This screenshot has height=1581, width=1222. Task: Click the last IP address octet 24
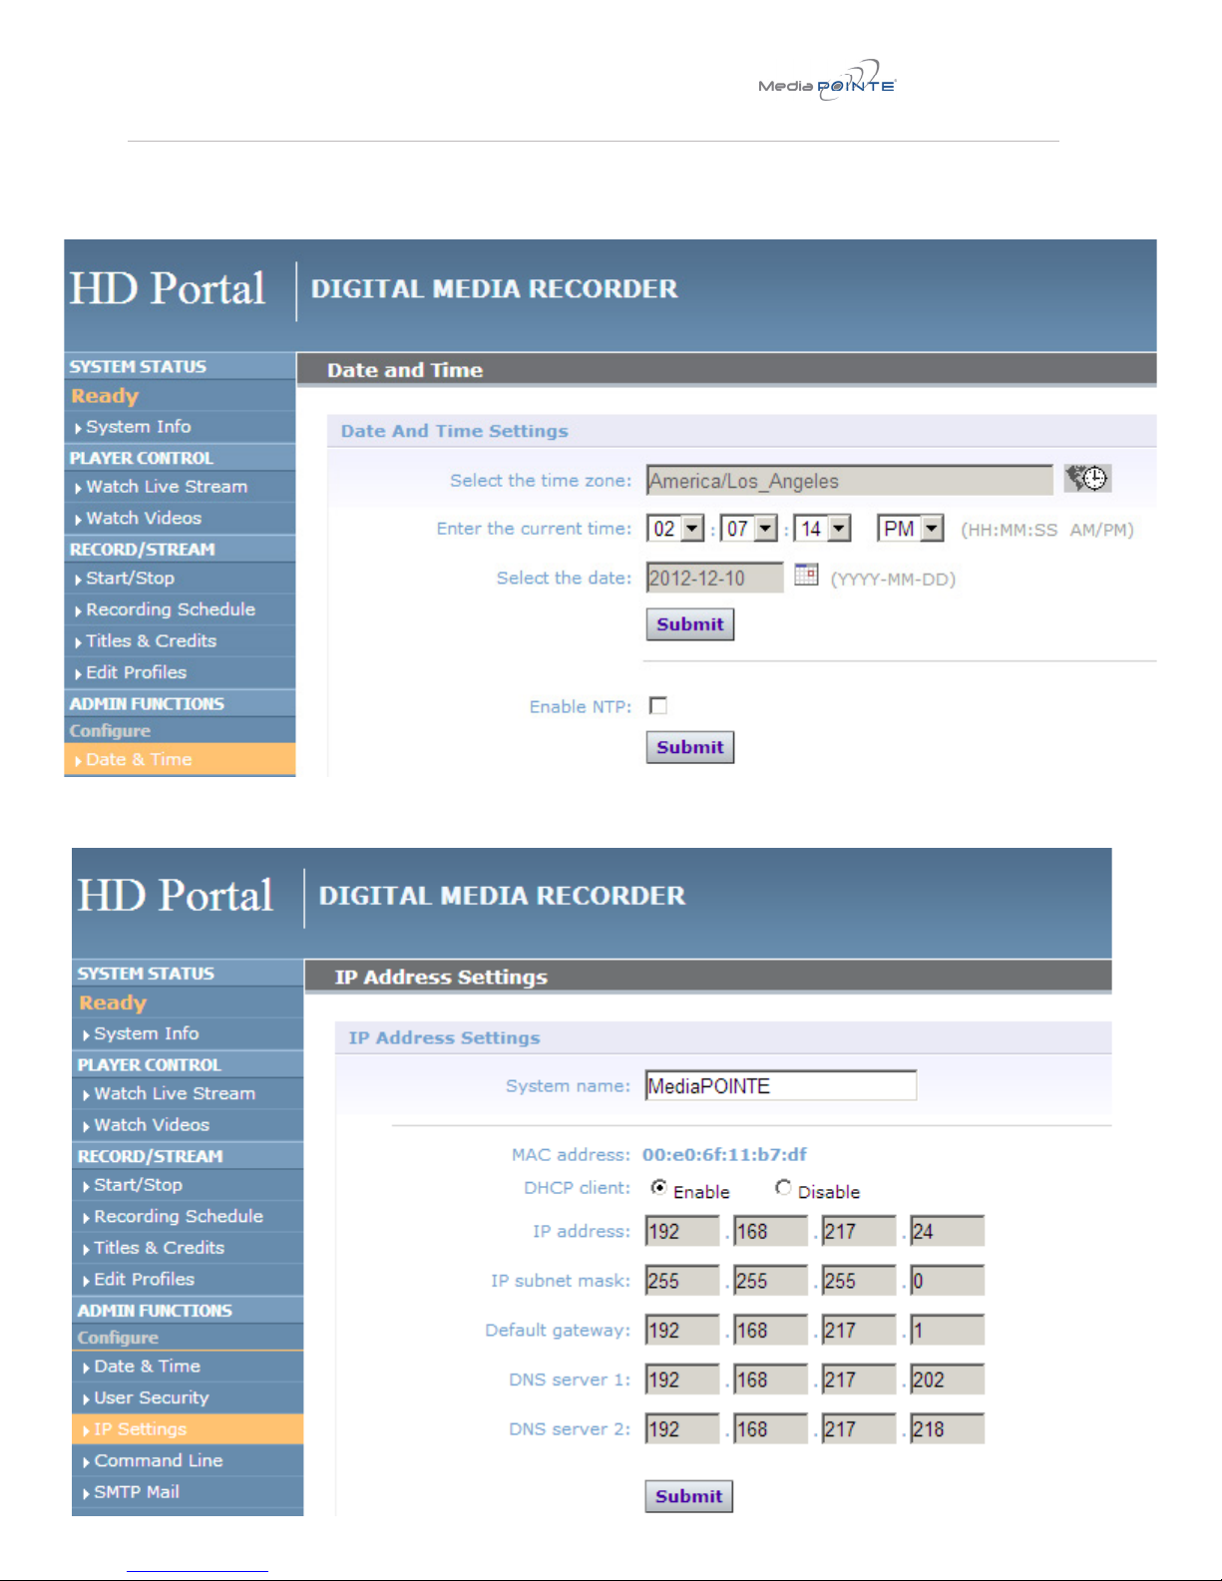(947, 1231)
